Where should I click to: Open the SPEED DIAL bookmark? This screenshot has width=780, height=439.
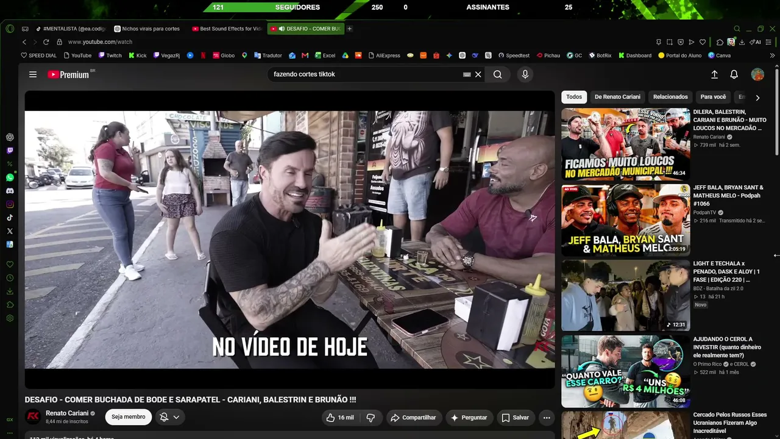click(x=39, y=55)
